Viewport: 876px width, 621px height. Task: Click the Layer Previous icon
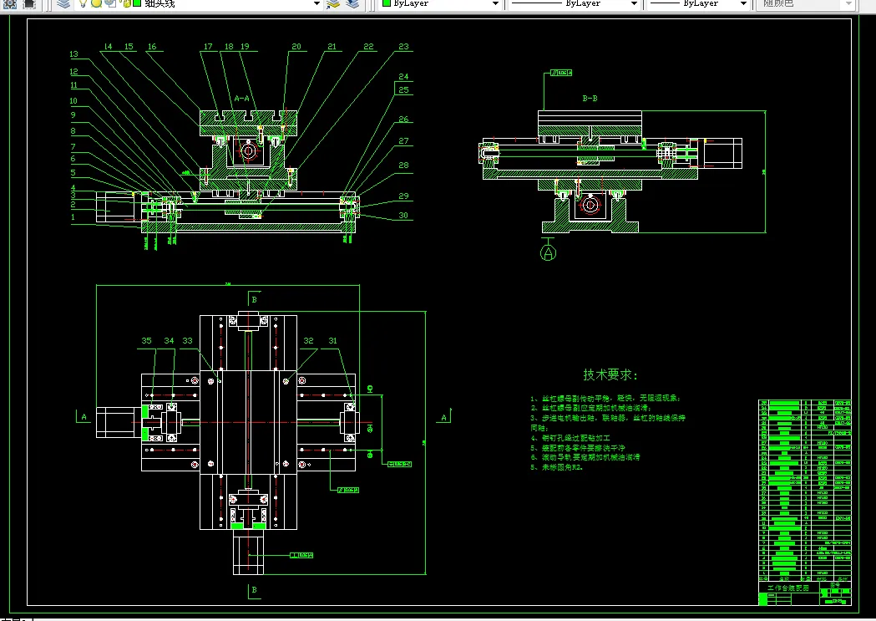[353, 3]
